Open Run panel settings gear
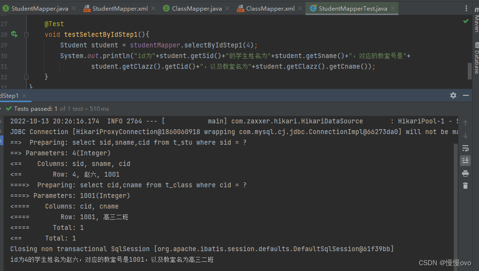This screenshot has height=271, width=479. click(x=453, y=95)
